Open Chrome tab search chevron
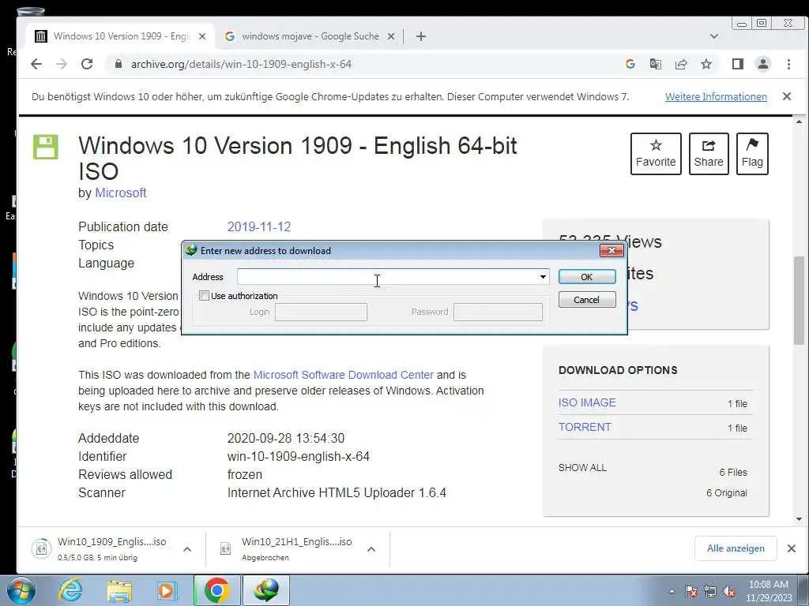The image size is (809, 606). (714, 36)
